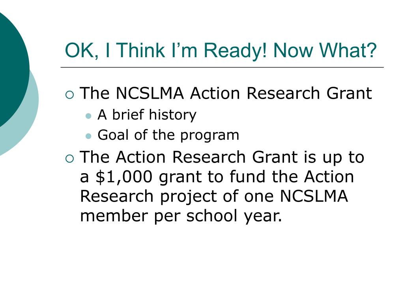Click the filled bullet beside 'A brief history'

click(88, 116)
